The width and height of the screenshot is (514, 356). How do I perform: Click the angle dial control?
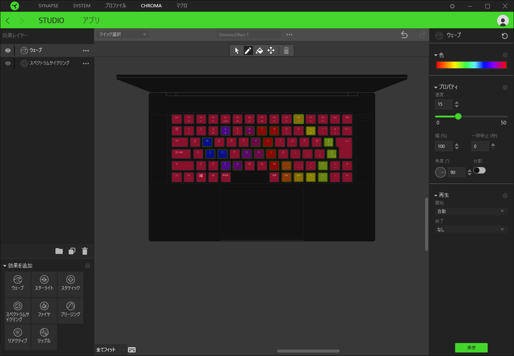(440, 172)
